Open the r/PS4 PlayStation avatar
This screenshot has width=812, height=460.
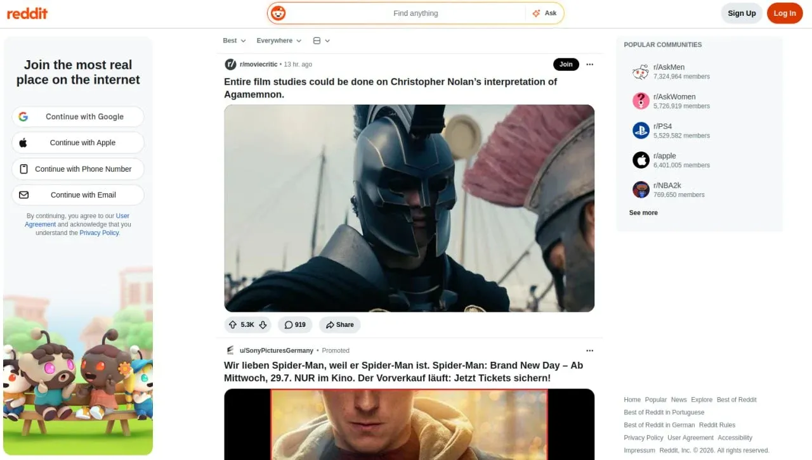641,131
